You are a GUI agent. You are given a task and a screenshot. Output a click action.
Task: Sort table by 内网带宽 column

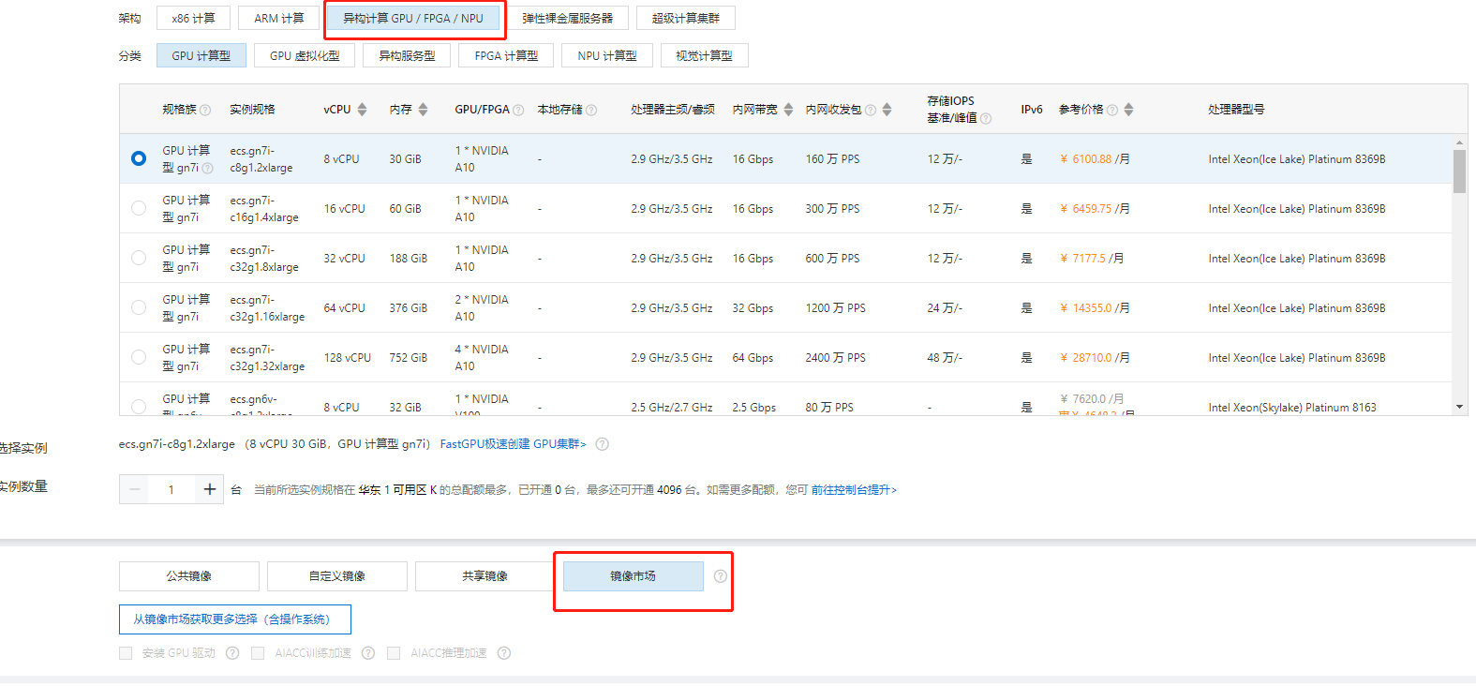pyautogui.click(x=788, y=110)
